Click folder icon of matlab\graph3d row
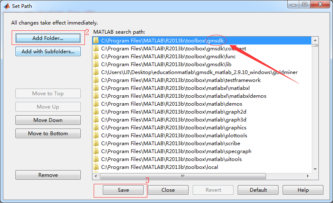The width and height of the screenshot is (333, 203). point(96,120)
